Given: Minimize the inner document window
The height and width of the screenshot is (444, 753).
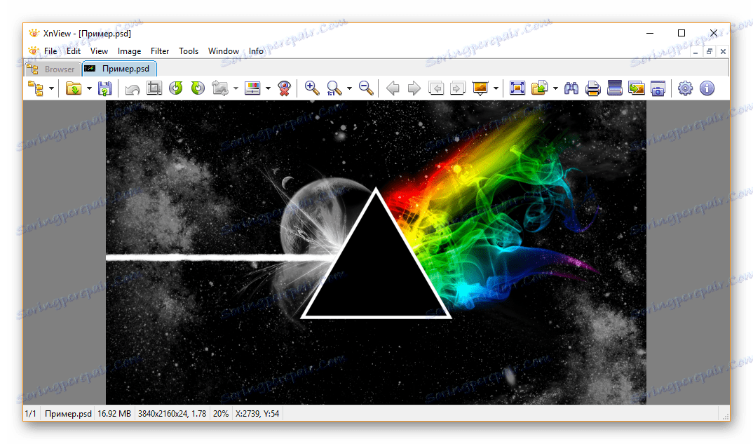Looking at the screenshot, I should click(x=696, y=51).
